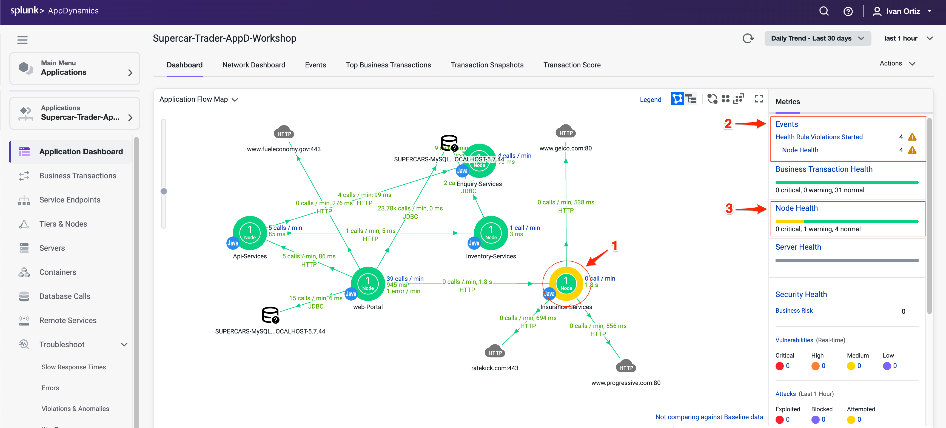Screen dimensions: 946x428
Task: Click the refresh icon near Daily Trend
Action: (x=748, y=38)
